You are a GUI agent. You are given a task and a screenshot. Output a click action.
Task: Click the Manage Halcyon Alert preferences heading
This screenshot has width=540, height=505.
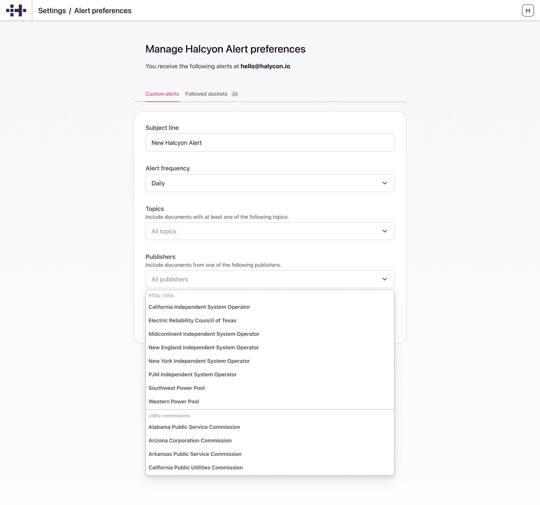[x=225, y=49]
